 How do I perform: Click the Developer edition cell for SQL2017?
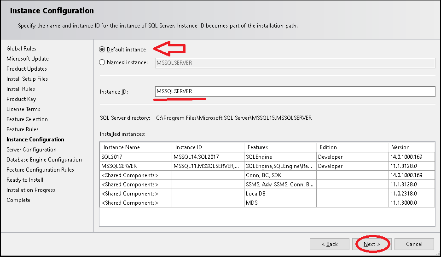tap(353, 156)
